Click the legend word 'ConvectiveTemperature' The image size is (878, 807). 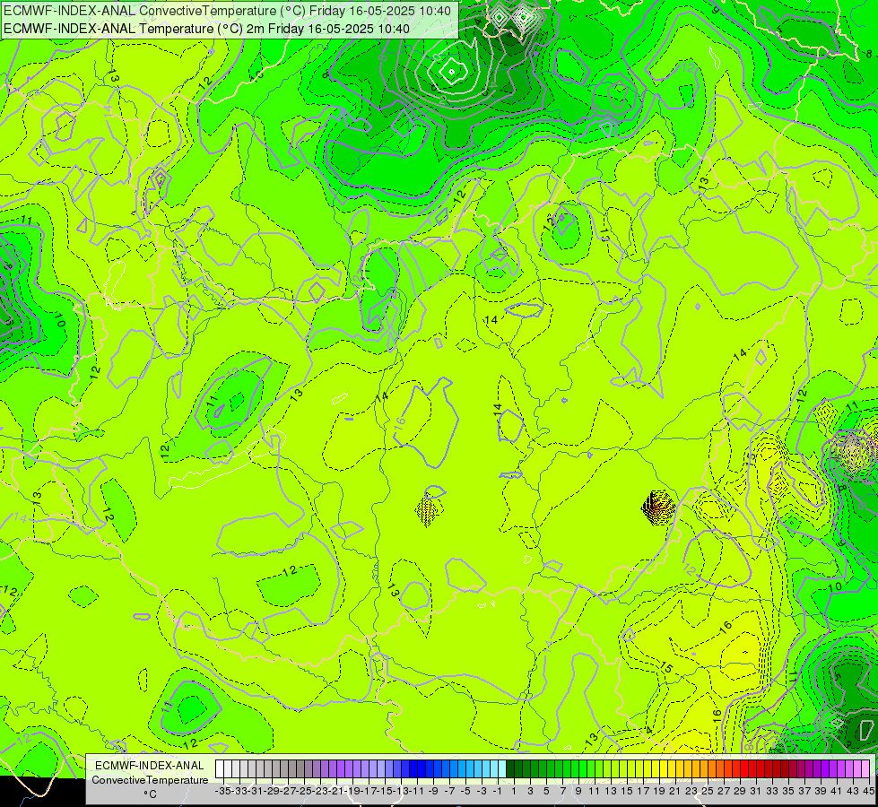[x=150, y=779]
